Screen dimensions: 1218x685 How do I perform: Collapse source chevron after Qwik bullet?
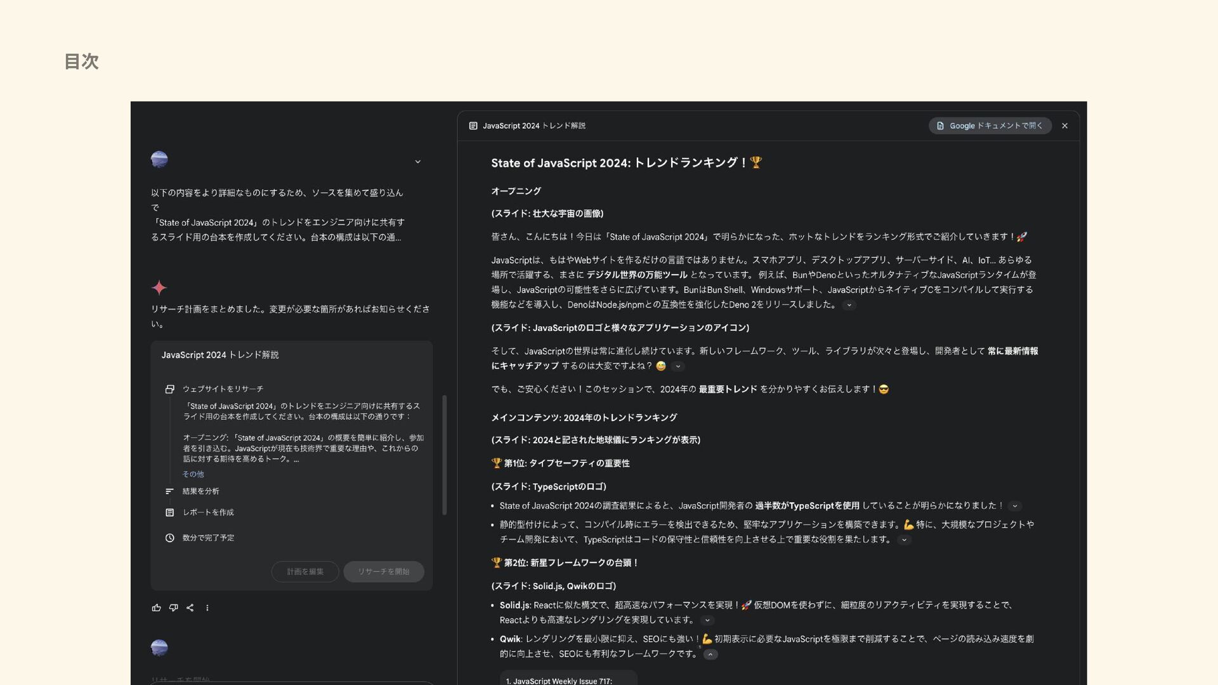click(x=710, y=654)
